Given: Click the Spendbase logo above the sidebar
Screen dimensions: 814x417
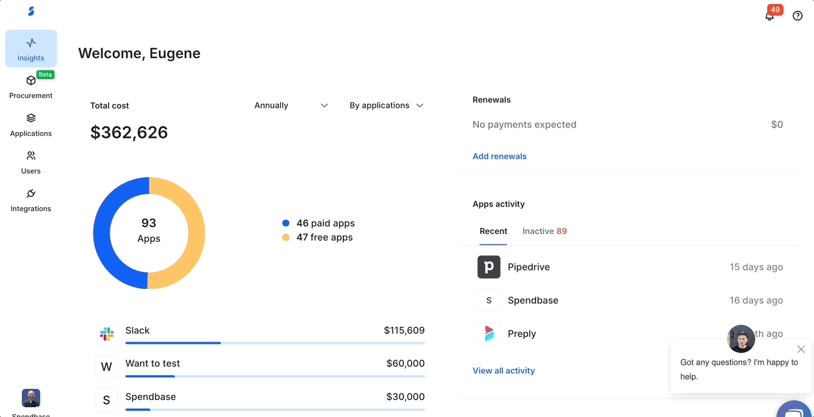Looking at the screenshot, I should [31, 11].
